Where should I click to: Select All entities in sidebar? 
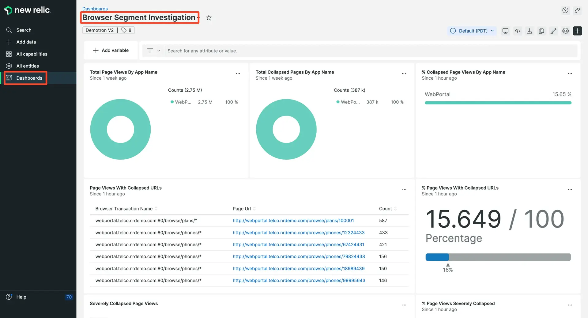[x=28, y=66]
